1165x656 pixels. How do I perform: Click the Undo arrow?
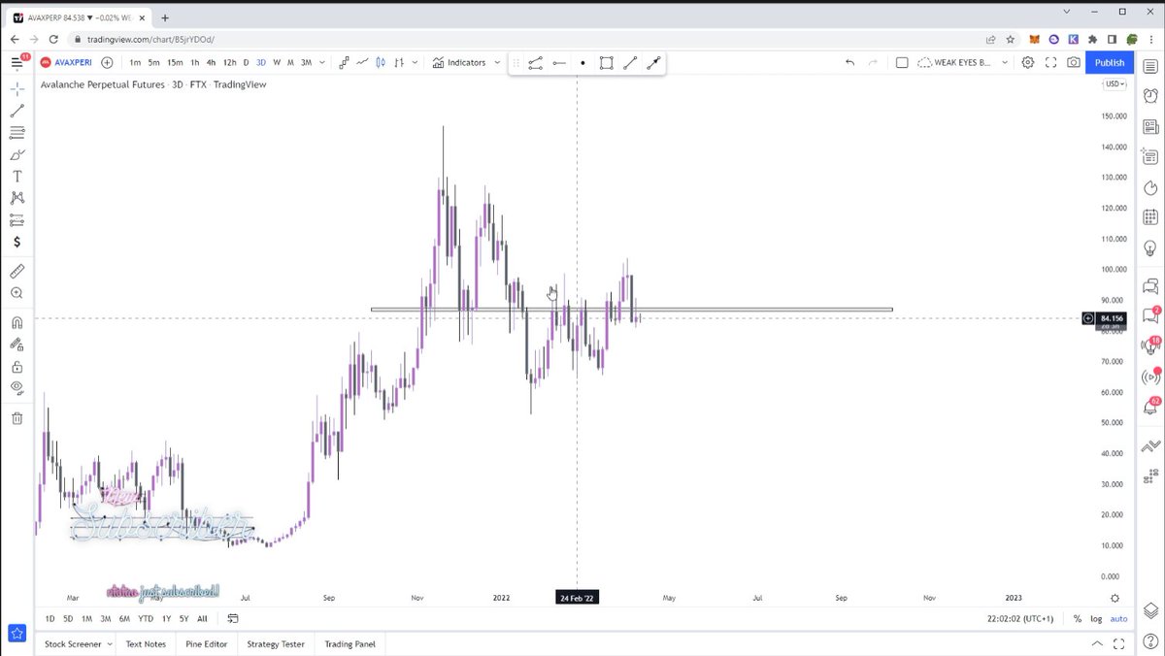(850, 62)
